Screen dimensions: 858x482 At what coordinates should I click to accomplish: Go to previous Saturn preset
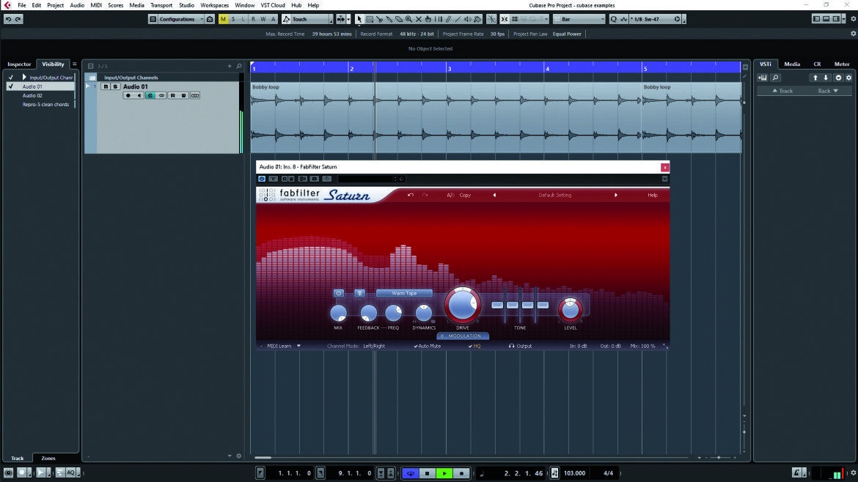click(x=495, y=195)
